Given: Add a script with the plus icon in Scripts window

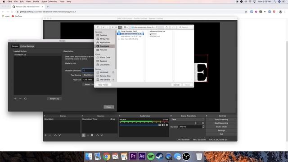Looking at the screenshot, I should click(x=15, y=99).
